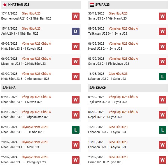Click NHẬT BẢN U23 team header
The width and height of the screenshot is (168, 166).
[x=19, y=4]
